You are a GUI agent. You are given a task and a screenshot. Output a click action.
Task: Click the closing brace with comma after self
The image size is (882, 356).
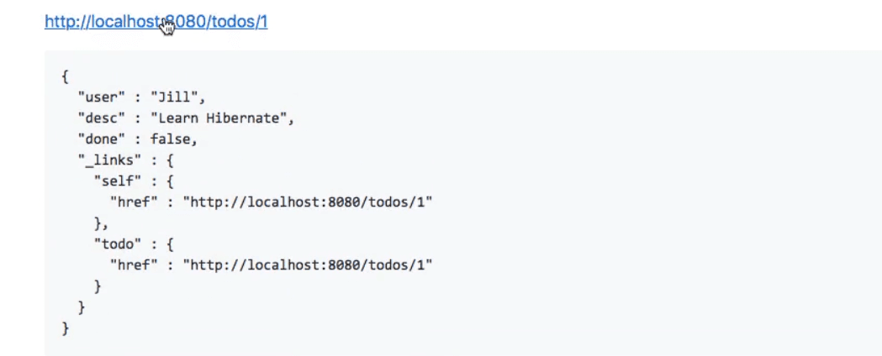click(x=101, y=223)
